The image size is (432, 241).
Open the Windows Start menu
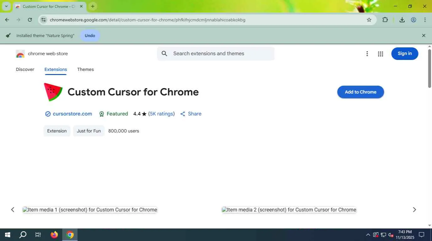tap(8, 235)
